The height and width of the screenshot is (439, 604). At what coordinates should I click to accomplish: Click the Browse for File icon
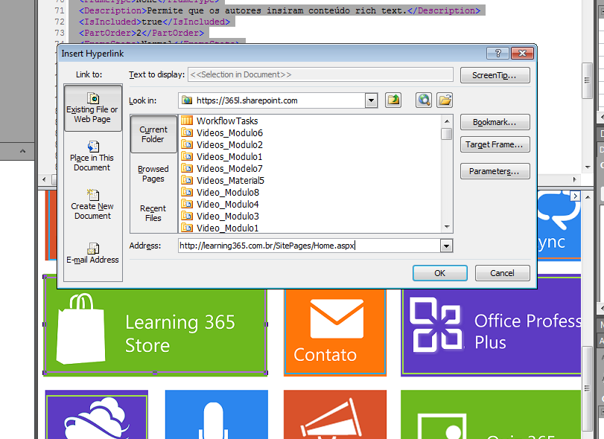tap(445, 100)
